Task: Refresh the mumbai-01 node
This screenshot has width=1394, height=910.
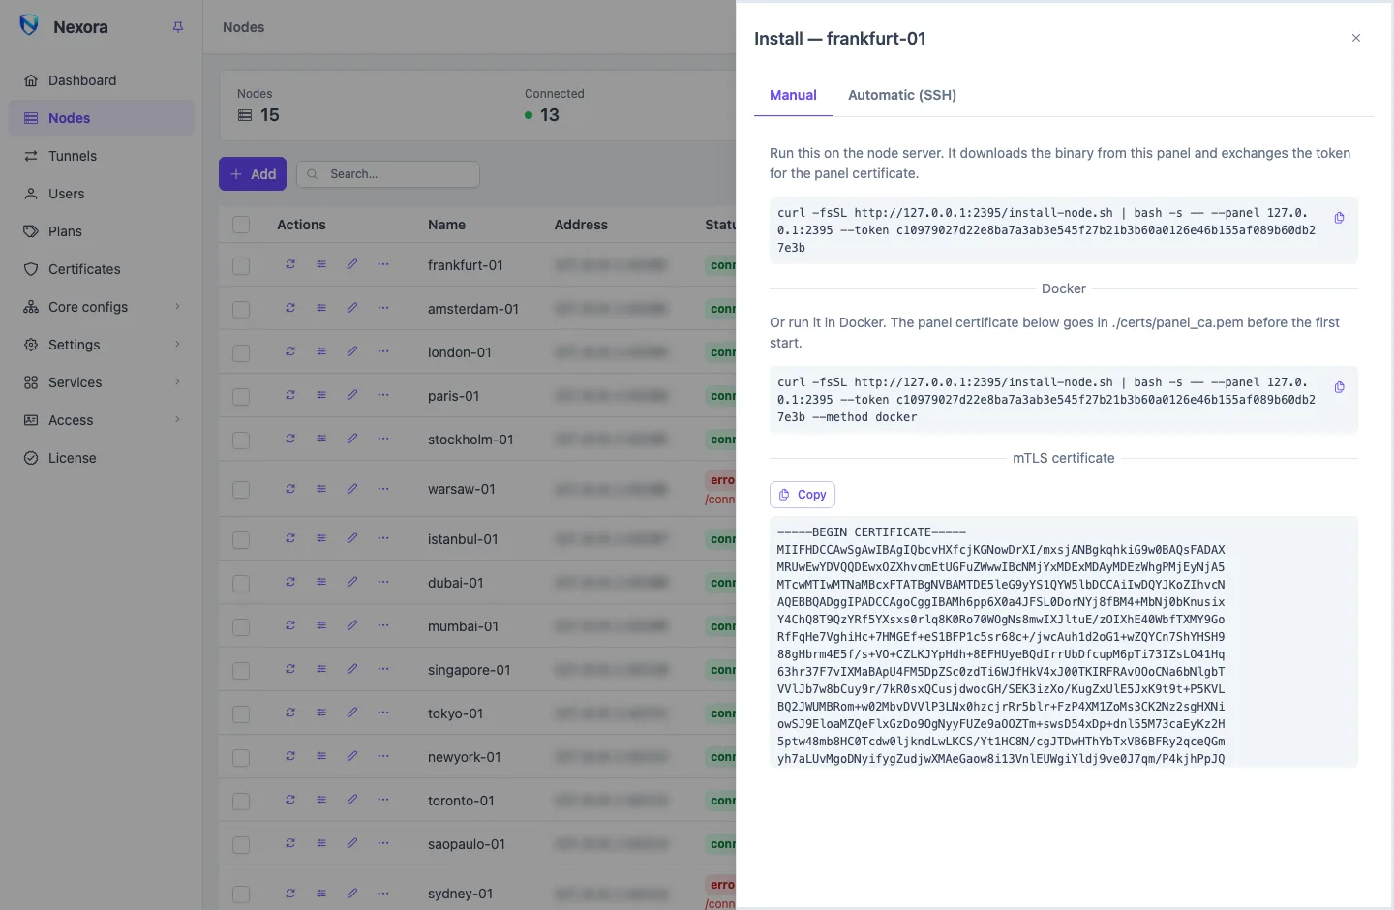Action: click(290, 625)
